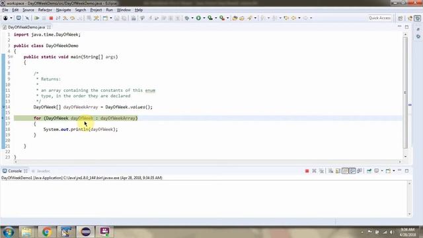Click the Windows Start button
The height and width of the screenshot is (238, 423).
pos(8,232)
